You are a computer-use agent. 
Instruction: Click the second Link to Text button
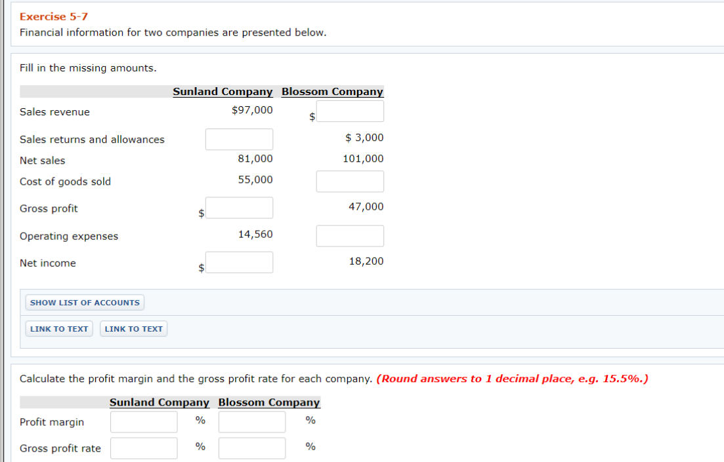click(x=133, y=329)
